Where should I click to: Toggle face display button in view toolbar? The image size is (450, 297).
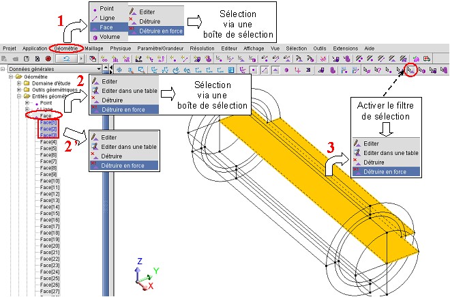click(x=275, y=70)
